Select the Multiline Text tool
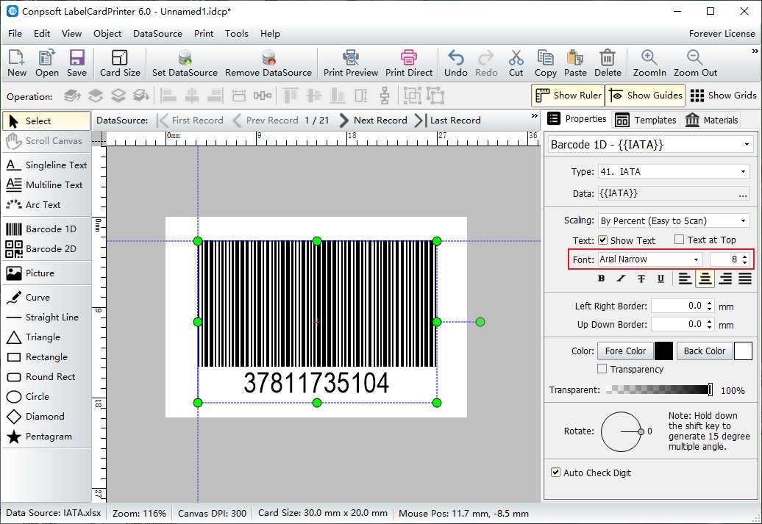 click(46, 185)
